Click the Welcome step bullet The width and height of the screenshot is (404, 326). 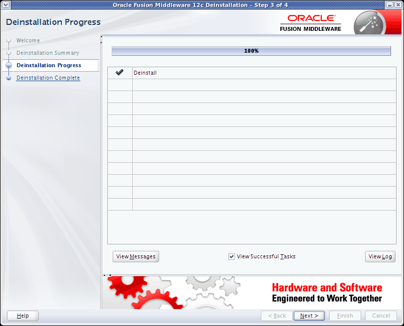click(9, 40)
